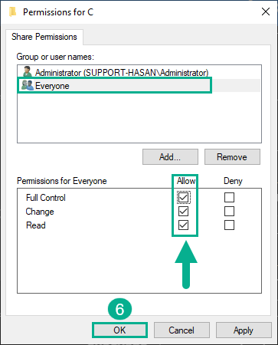Select the Administrator entry in the user list
This screenshot has width=278, height=345.
click(116, 73)
